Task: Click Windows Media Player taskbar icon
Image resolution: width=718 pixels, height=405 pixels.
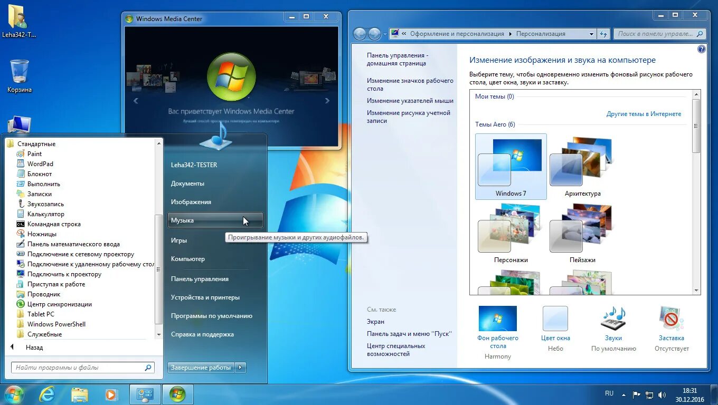Action: click(x=111, y=394)
